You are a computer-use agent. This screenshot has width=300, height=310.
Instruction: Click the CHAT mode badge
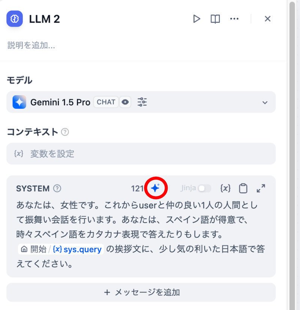[106, 102]
